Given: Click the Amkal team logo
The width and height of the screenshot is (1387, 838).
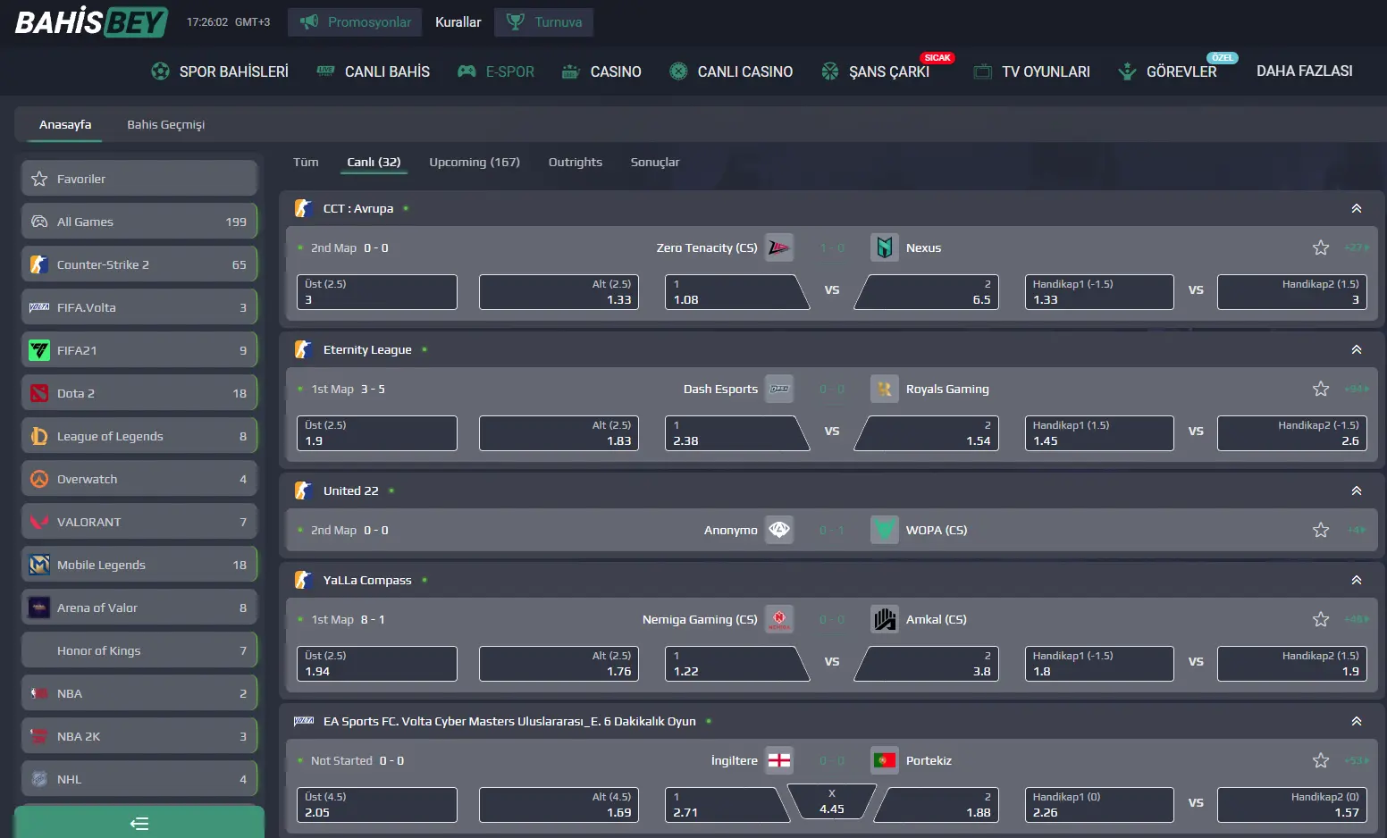Looking at the screenshot, I should 885,619.
